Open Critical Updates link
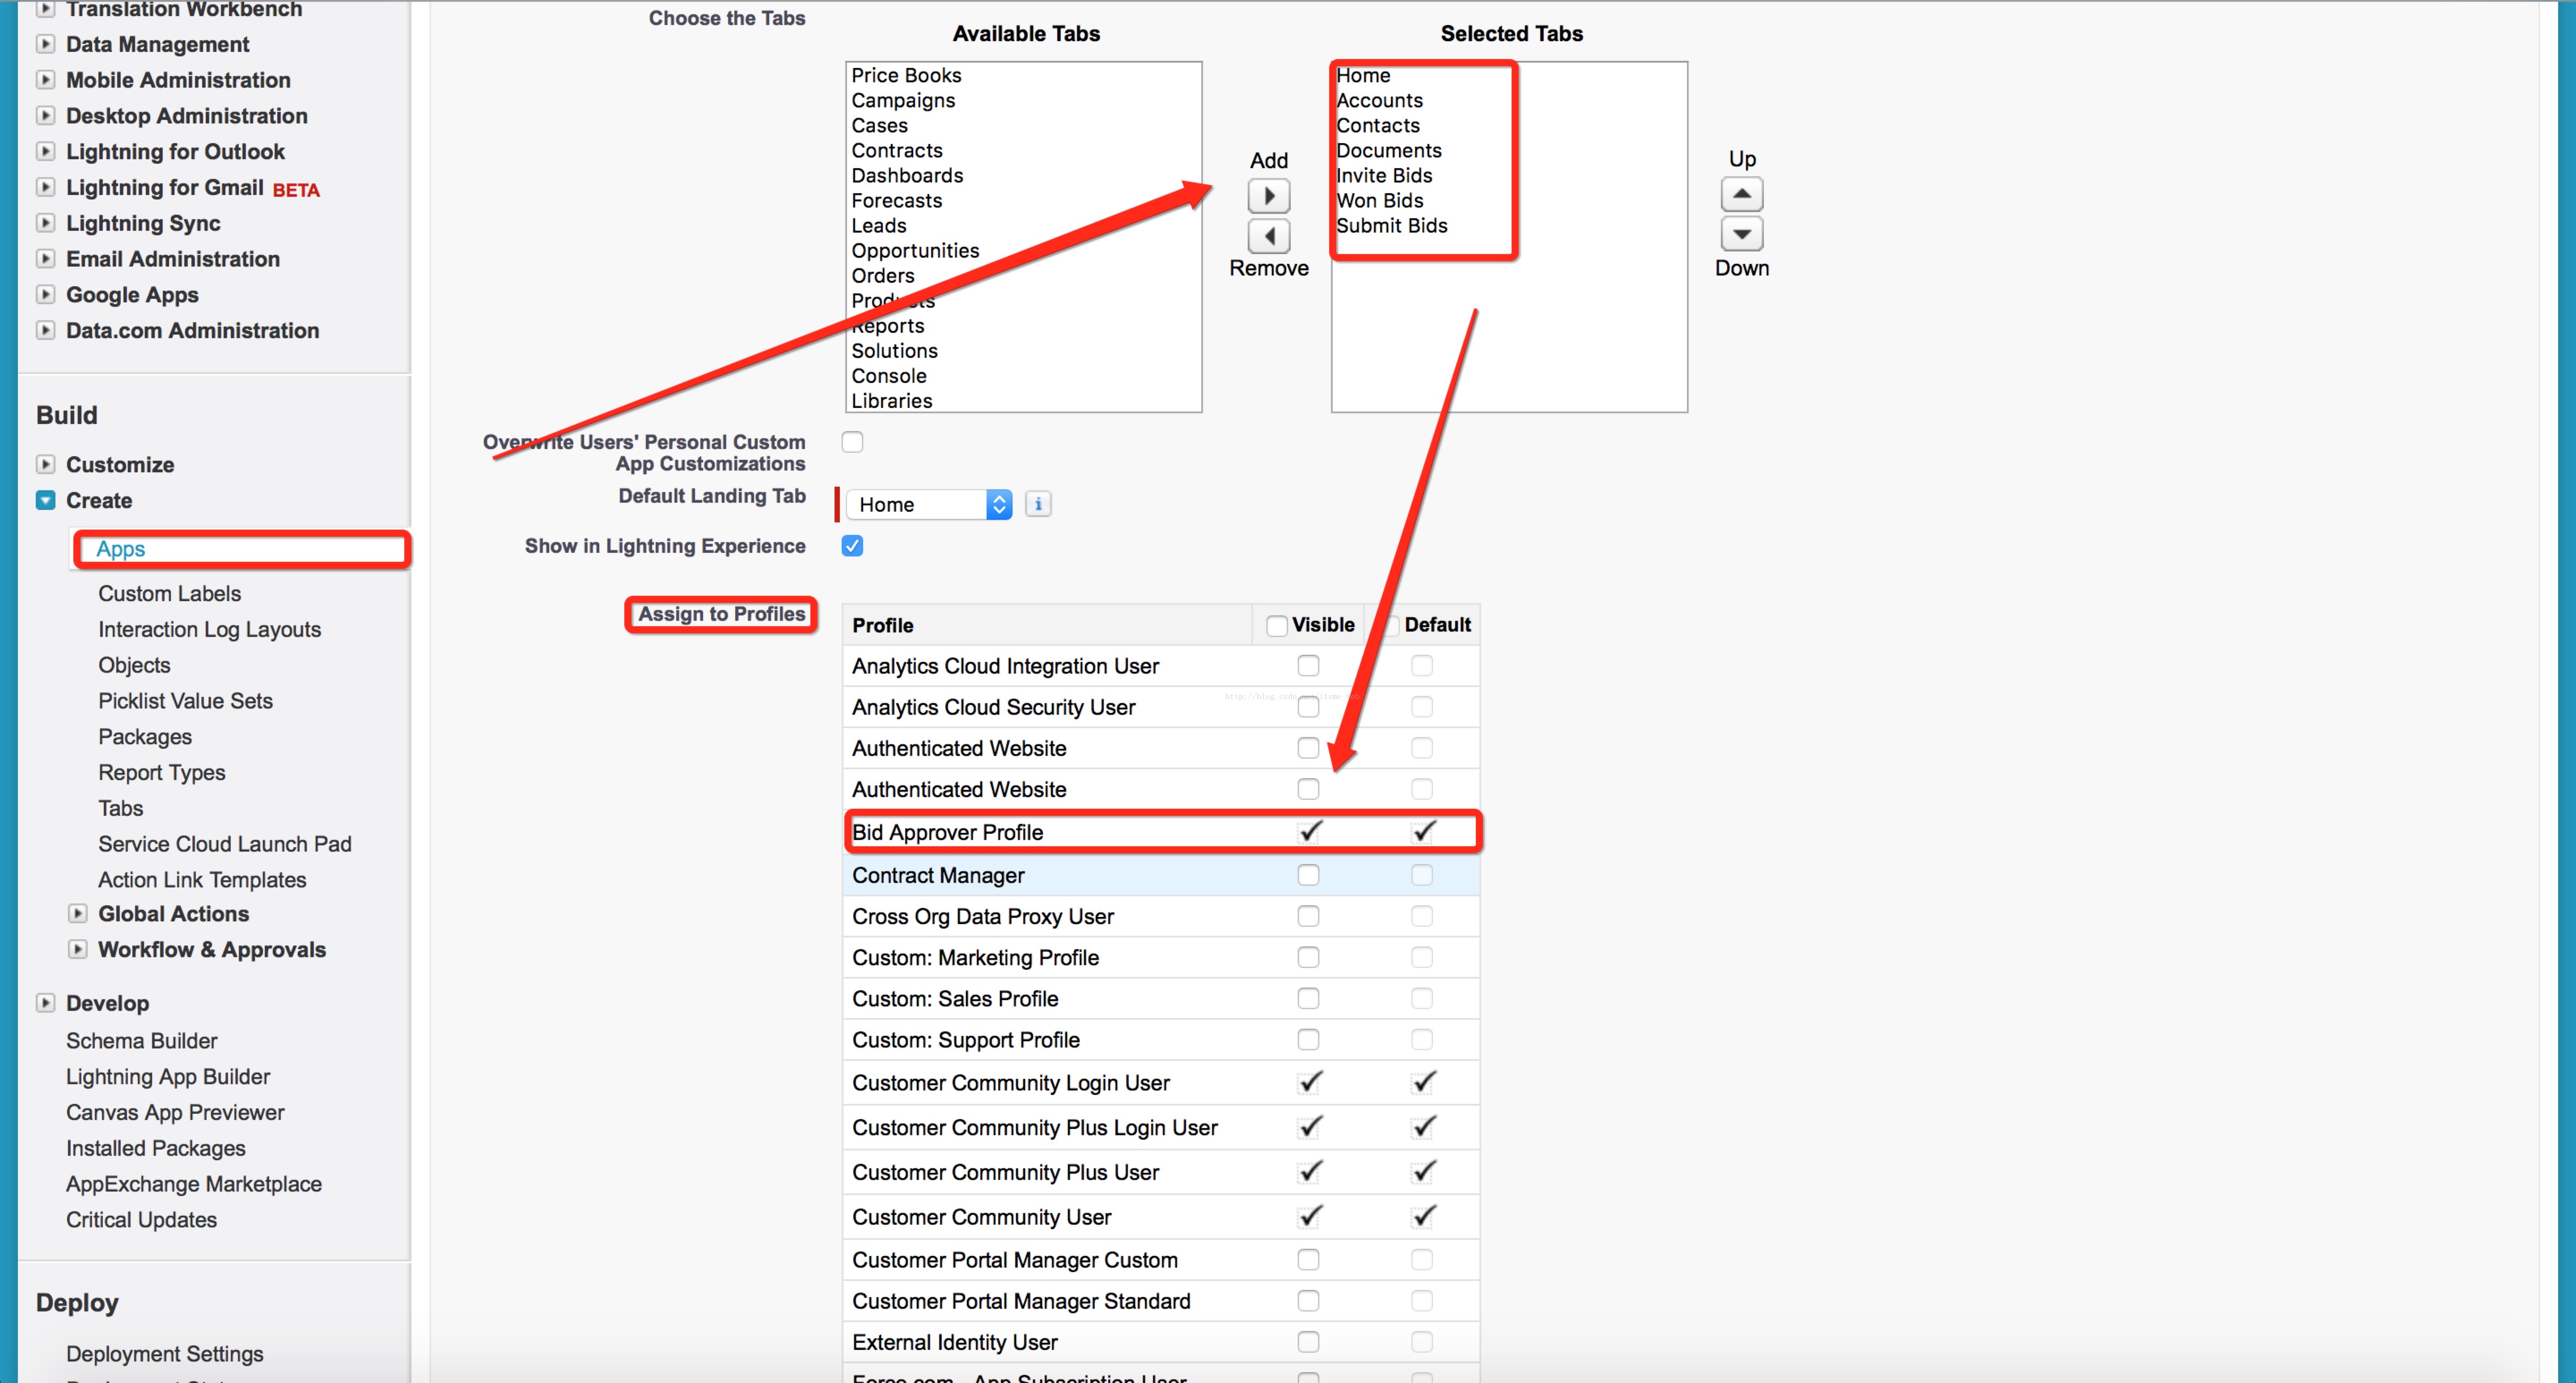Image resolution: width=2576 pixels, height=1383 pixels. click(x=141, y=1220)
